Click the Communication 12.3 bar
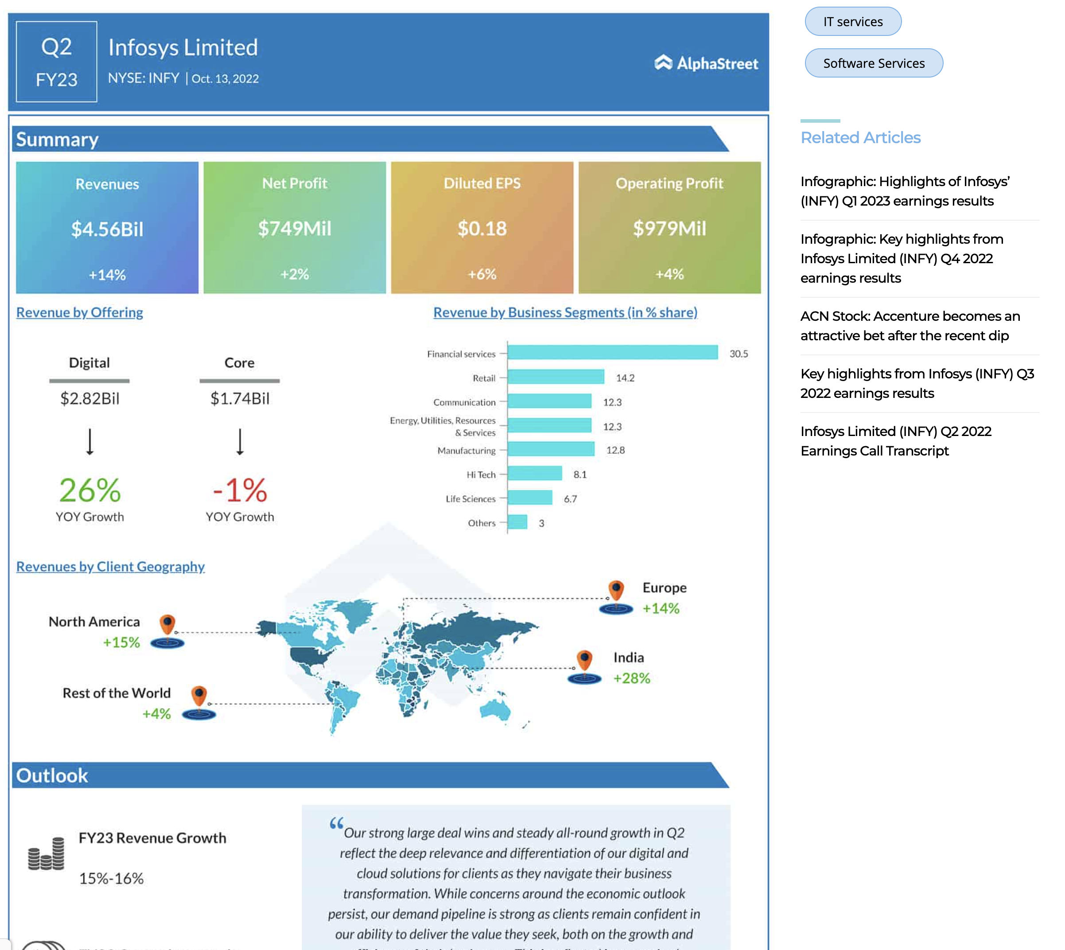The image size is (1065, 950). click(549, 401)
